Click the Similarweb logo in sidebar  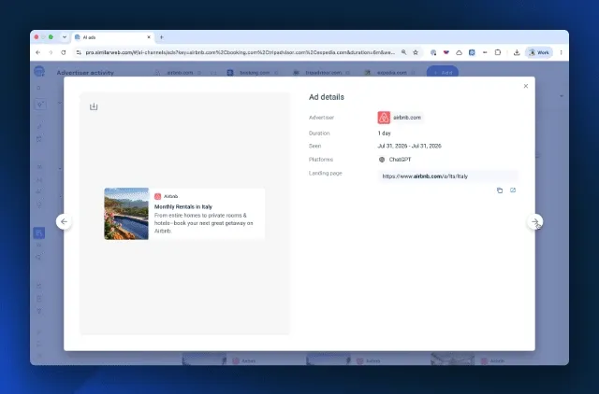(39, 71)
